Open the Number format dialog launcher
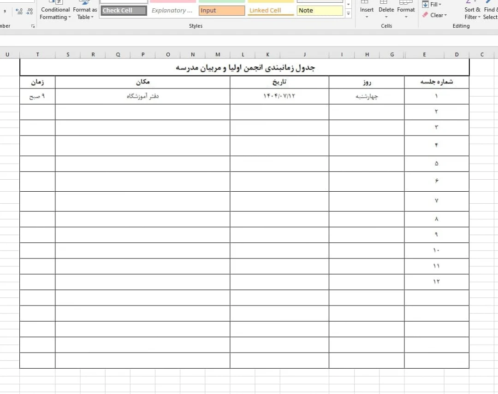 coord(33,26)
